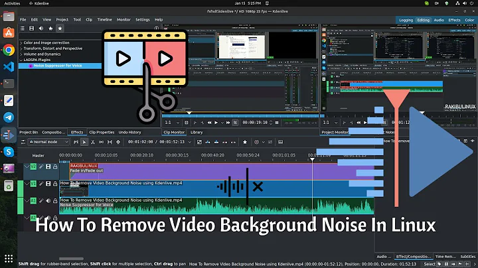Image resolution: width=478 pixels, height=268 pixels.
Task: Toggle lock on track A1
Action: (x=55, y=201)
